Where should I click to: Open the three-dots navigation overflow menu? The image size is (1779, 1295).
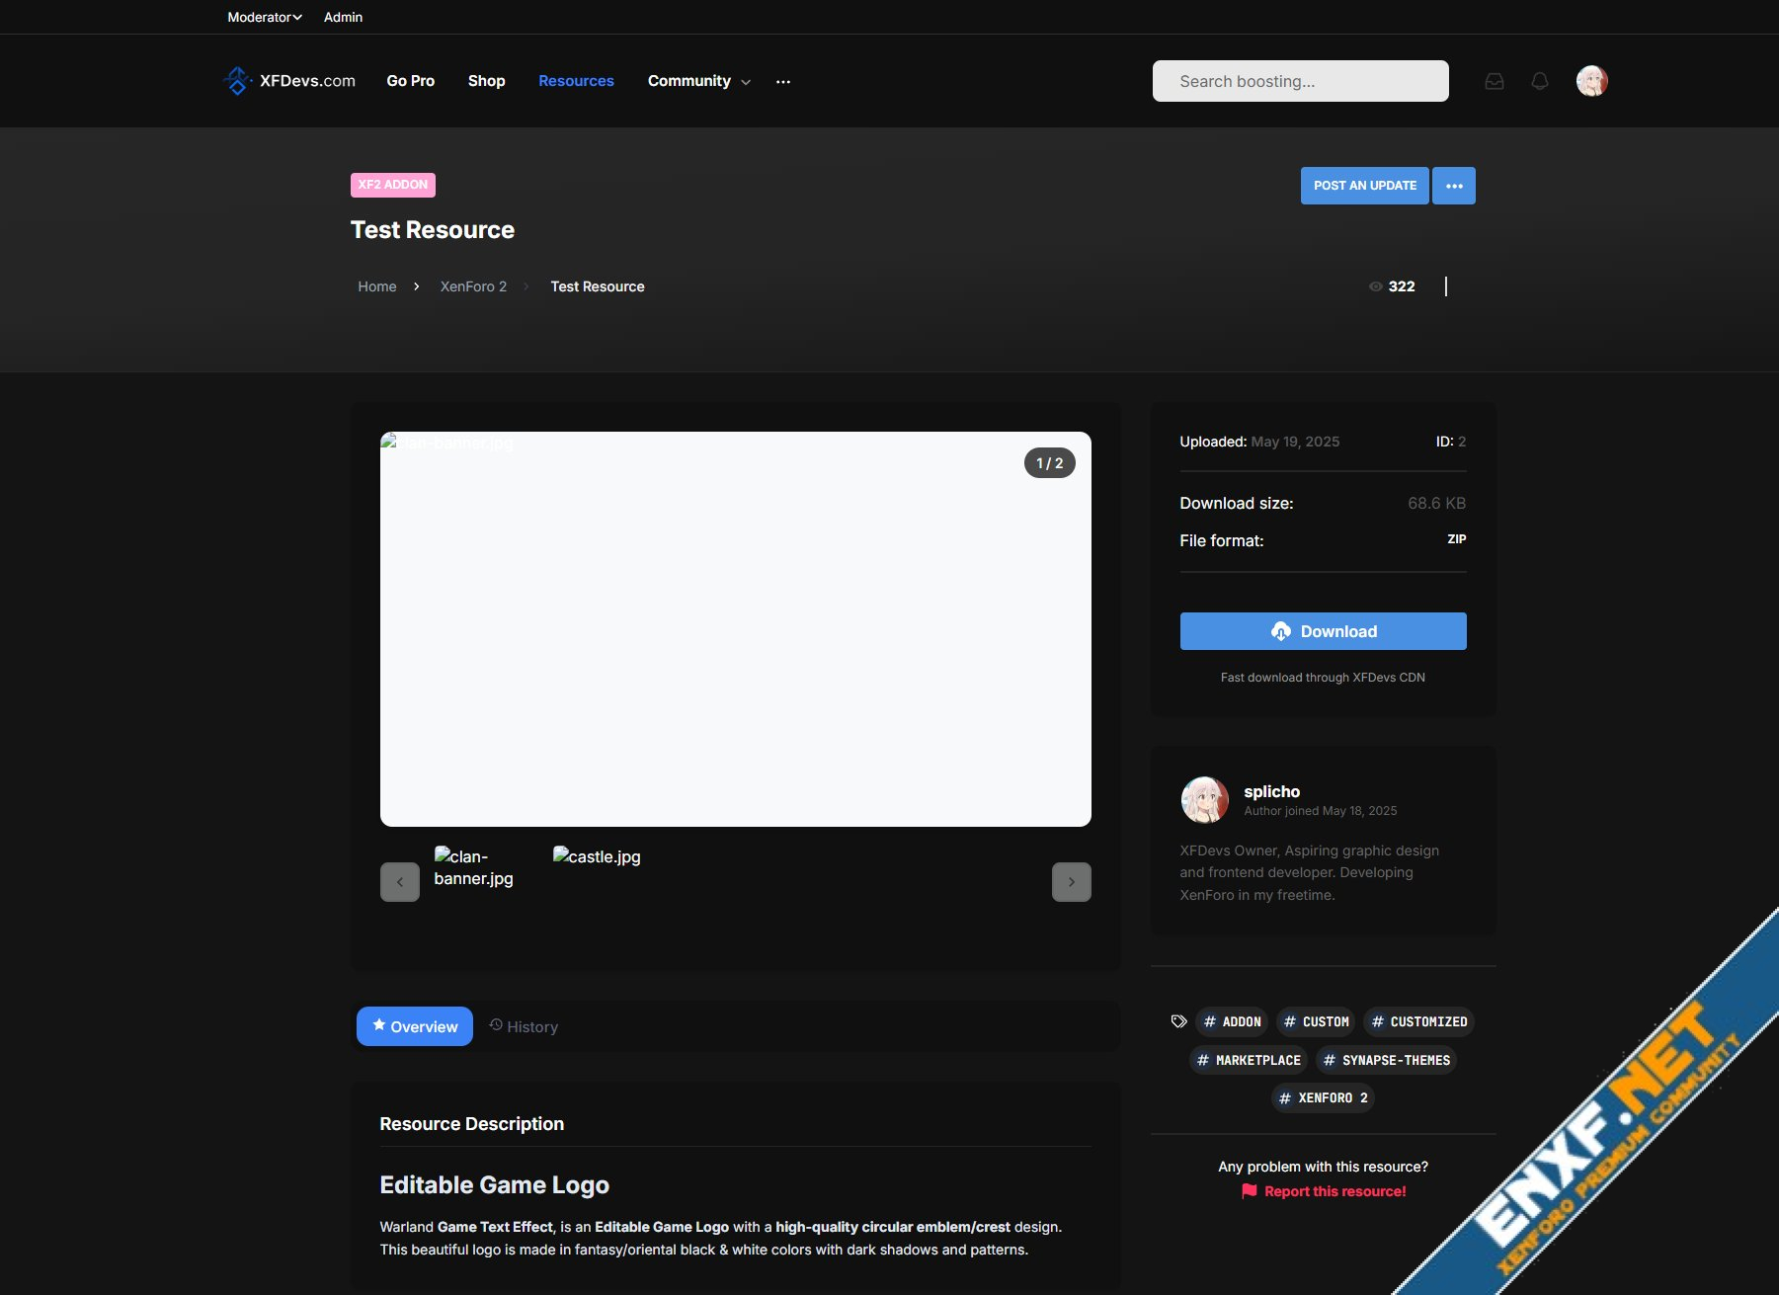point(783,82)
